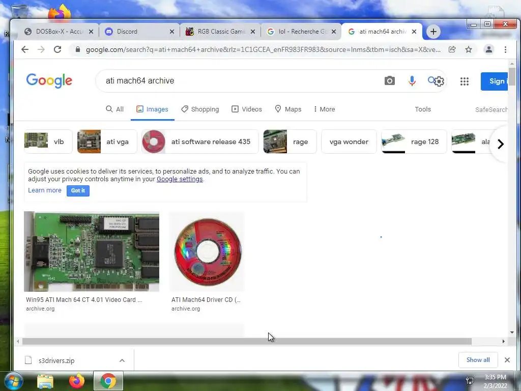Click the Sign in button
The width and height of the screenshot is (521, 391).
[x=494, y=81]
